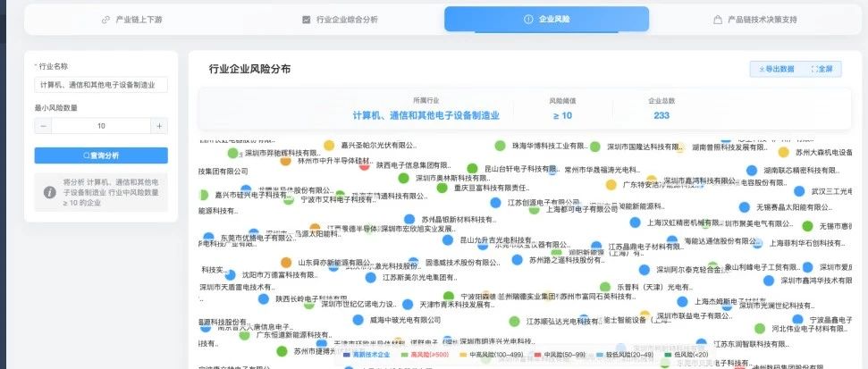Click the info icon in the hint box
The image size is (868, 369).
[50, 192]
